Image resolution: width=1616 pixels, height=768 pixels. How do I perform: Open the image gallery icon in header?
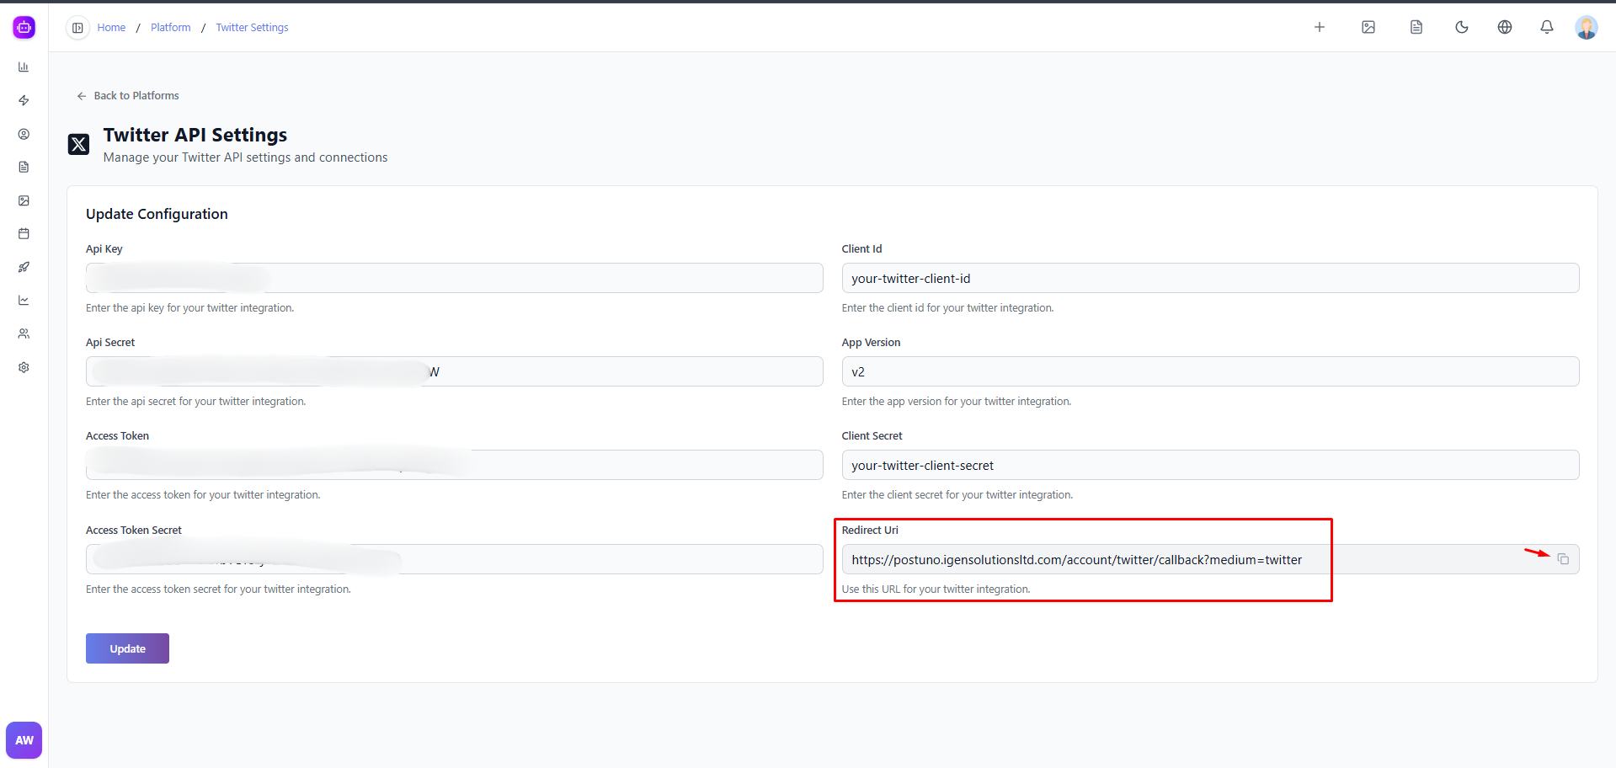click(1368, 27)
